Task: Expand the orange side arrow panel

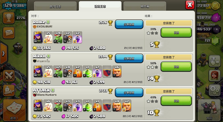Action: pos(3,54)
